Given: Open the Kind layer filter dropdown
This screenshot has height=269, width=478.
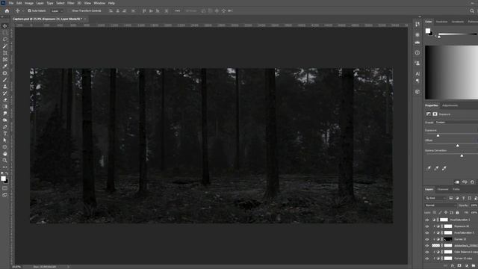Looking at the screenshot, I should click(436, 198).
